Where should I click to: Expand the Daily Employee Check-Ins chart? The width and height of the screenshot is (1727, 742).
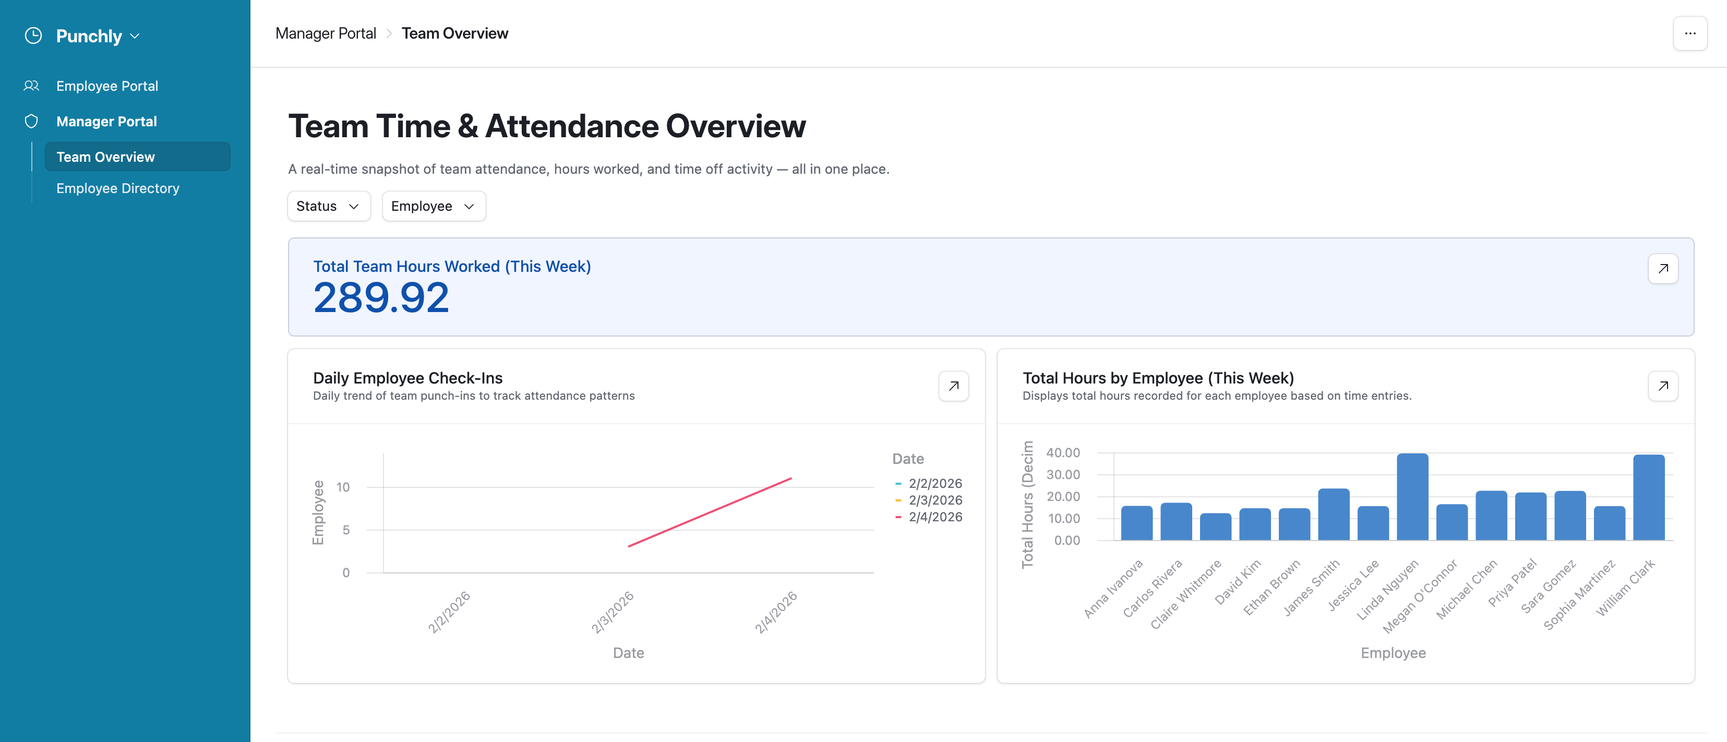953,386
